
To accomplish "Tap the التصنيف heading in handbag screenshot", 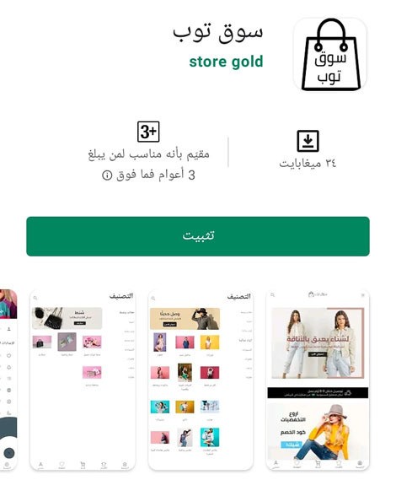I will coord(121,296).
